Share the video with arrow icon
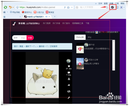 click(69, 85)
